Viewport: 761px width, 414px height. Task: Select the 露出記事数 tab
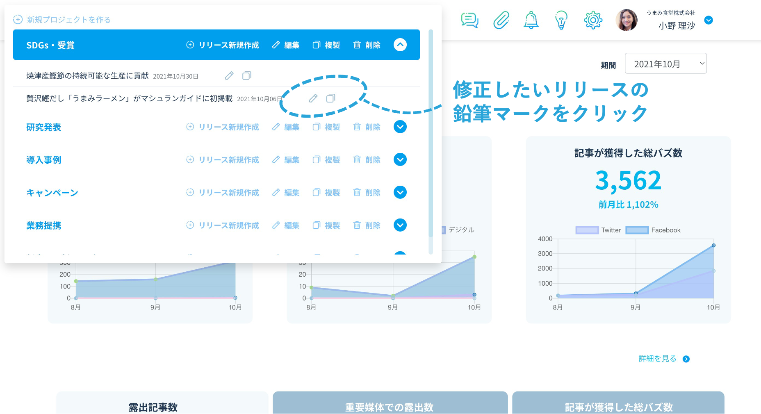click(153, 406)
